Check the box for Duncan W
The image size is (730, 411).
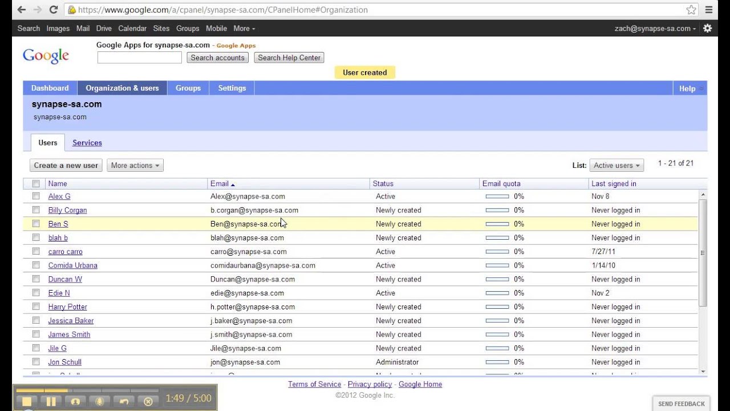coord(36,279)
